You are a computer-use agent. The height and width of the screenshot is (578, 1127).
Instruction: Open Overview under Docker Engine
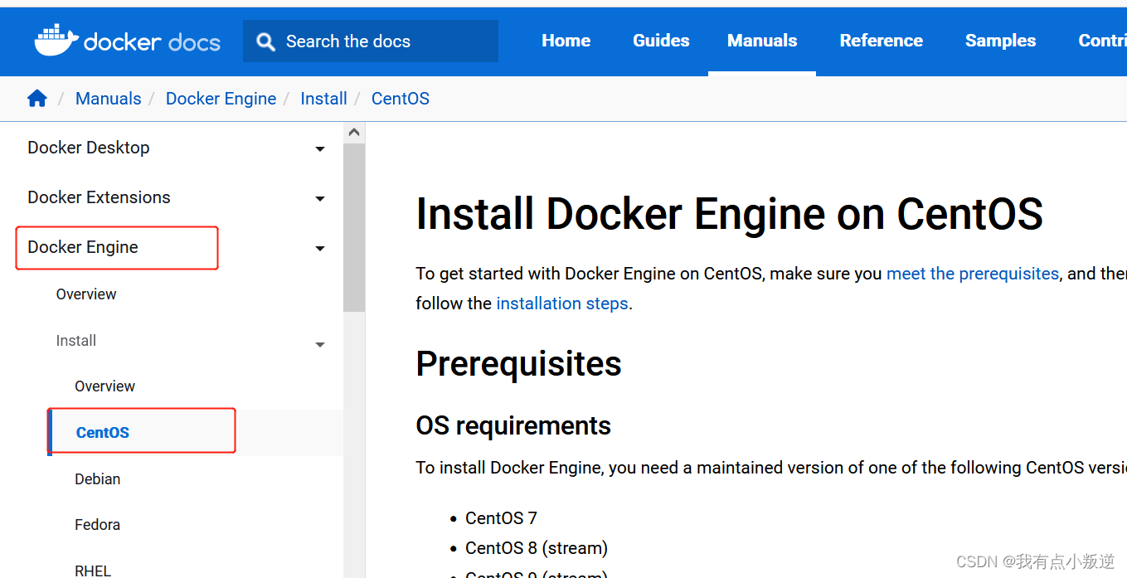(86, 294)
